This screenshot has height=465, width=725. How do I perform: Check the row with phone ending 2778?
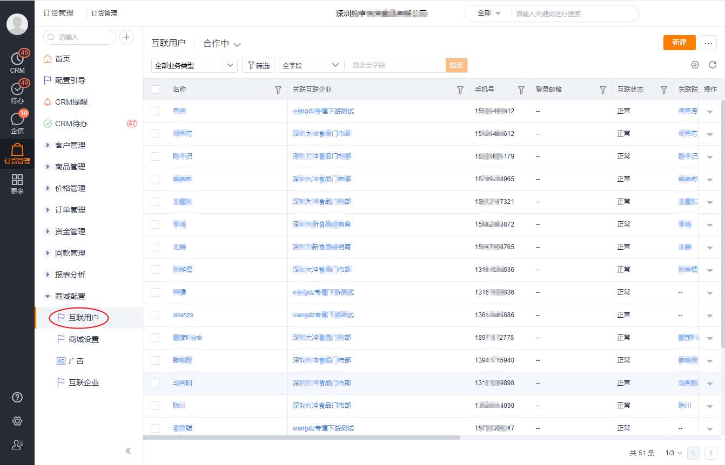point(155,338)
